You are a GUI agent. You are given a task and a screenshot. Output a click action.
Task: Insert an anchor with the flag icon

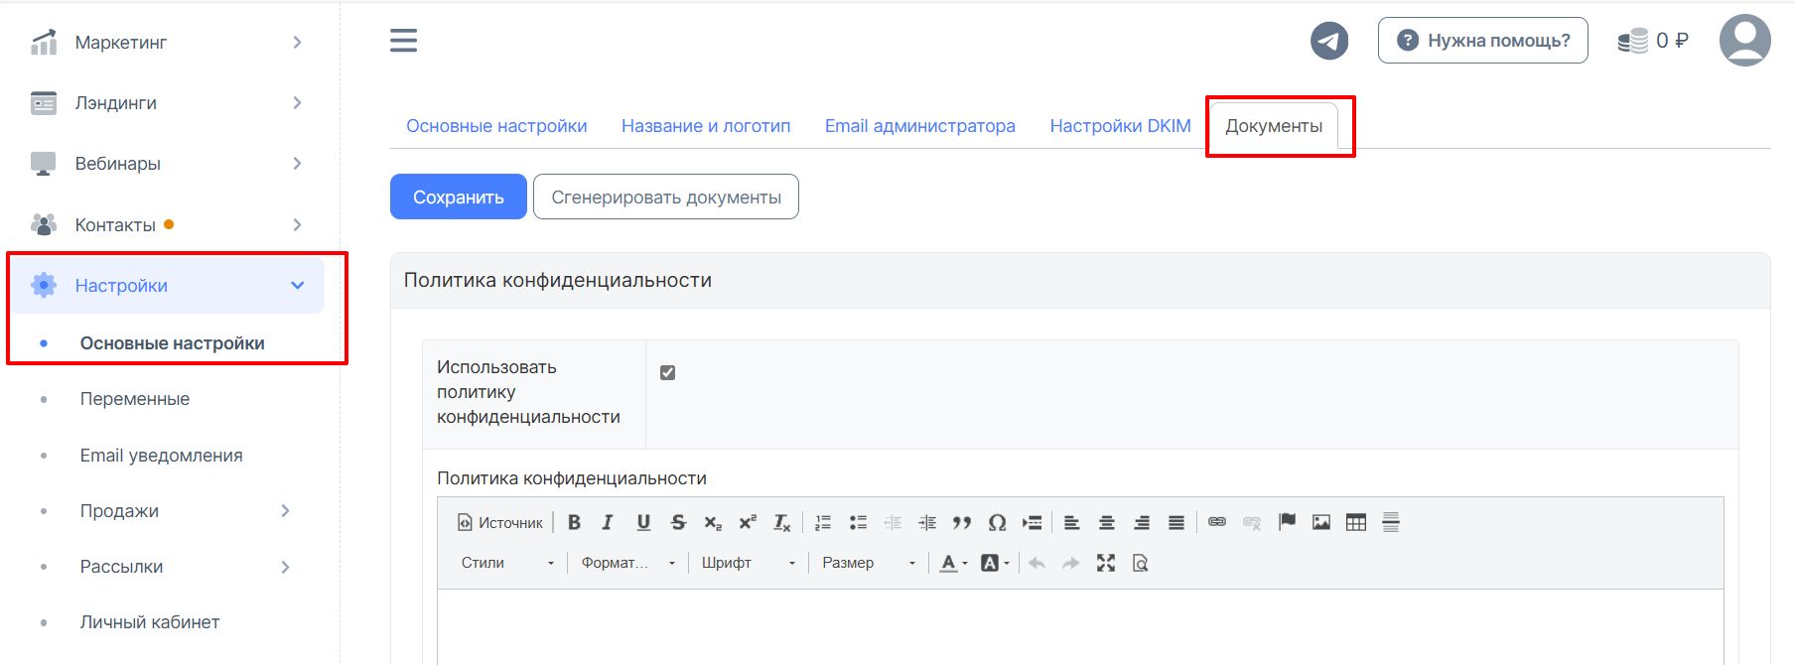1287,522
